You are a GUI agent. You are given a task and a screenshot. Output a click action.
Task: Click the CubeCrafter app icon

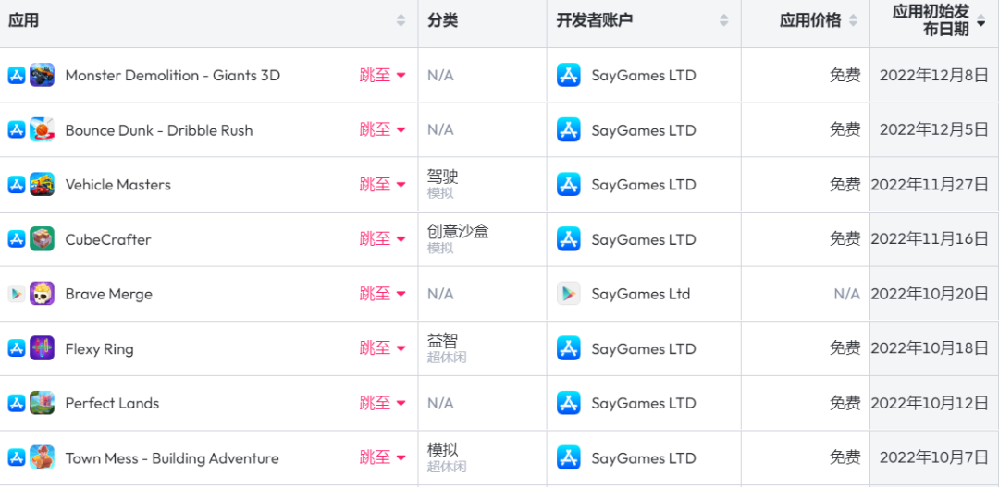pyautogui.click(x=42, y=239)
